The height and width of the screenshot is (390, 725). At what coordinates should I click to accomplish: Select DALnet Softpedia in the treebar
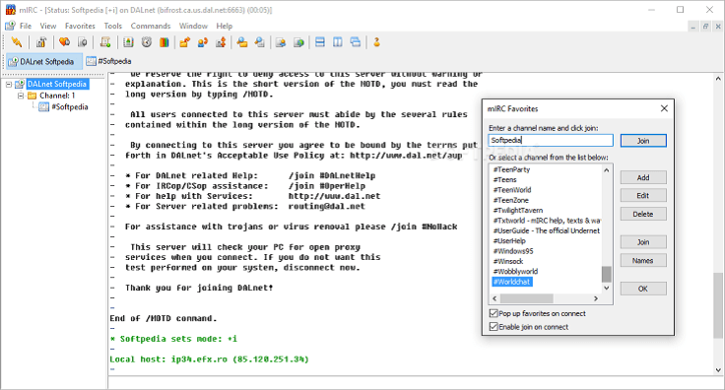click(57, 84)
